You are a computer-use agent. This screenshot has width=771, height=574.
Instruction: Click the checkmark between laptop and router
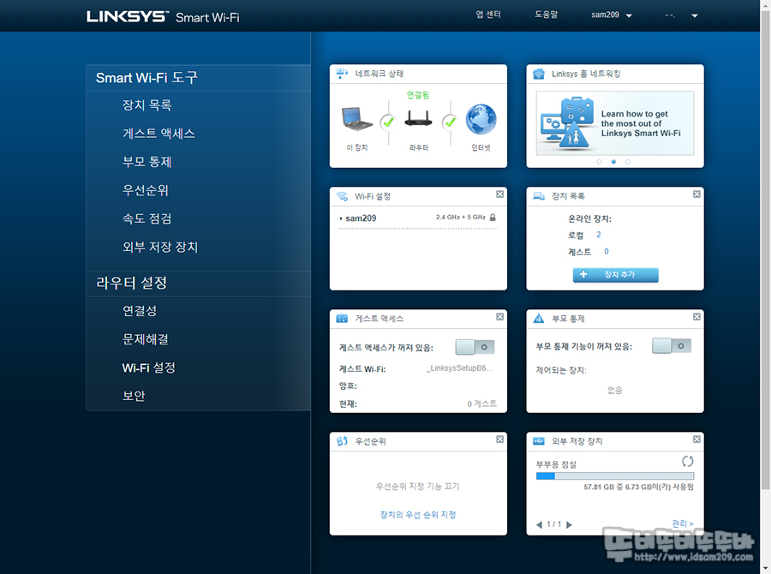tap(388, 122)
